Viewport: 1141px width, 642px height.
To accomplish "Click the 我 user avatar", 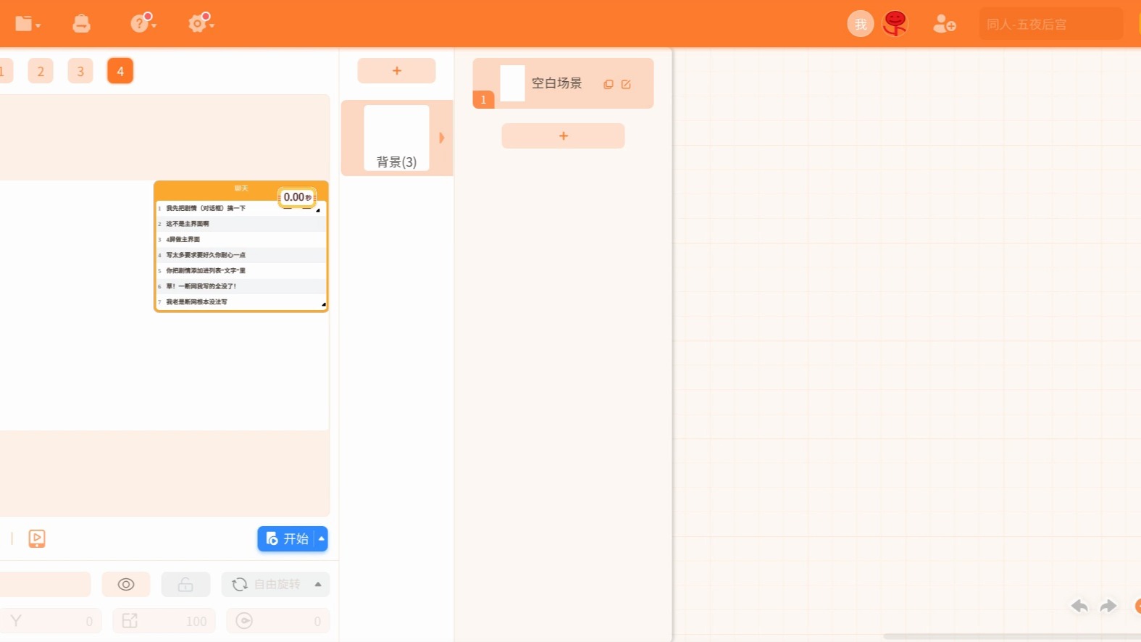I will click(861, 24).
